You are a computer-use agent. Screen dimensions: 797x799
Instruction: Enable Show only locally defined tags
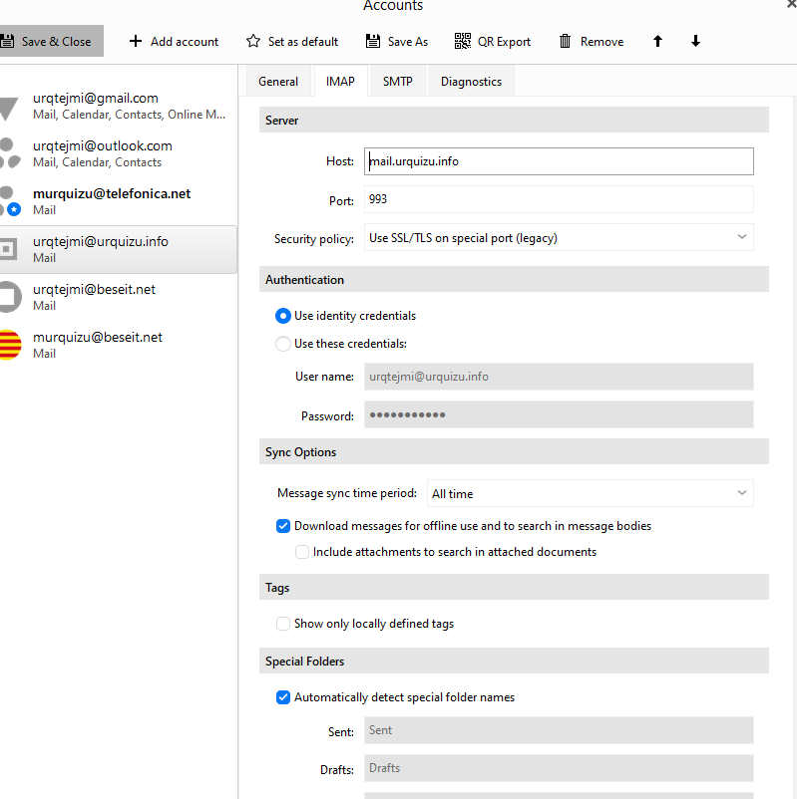tap(283, 624)
